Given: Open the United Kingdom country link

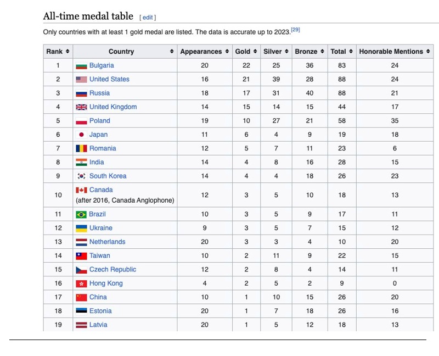Looking at the screenshot, I should tap(113, 107).
